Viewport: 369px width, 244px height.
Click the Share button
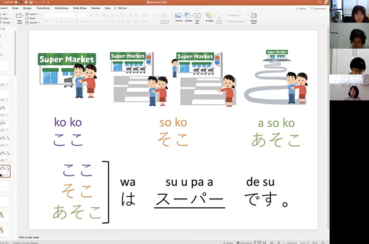tap(301, 8)
